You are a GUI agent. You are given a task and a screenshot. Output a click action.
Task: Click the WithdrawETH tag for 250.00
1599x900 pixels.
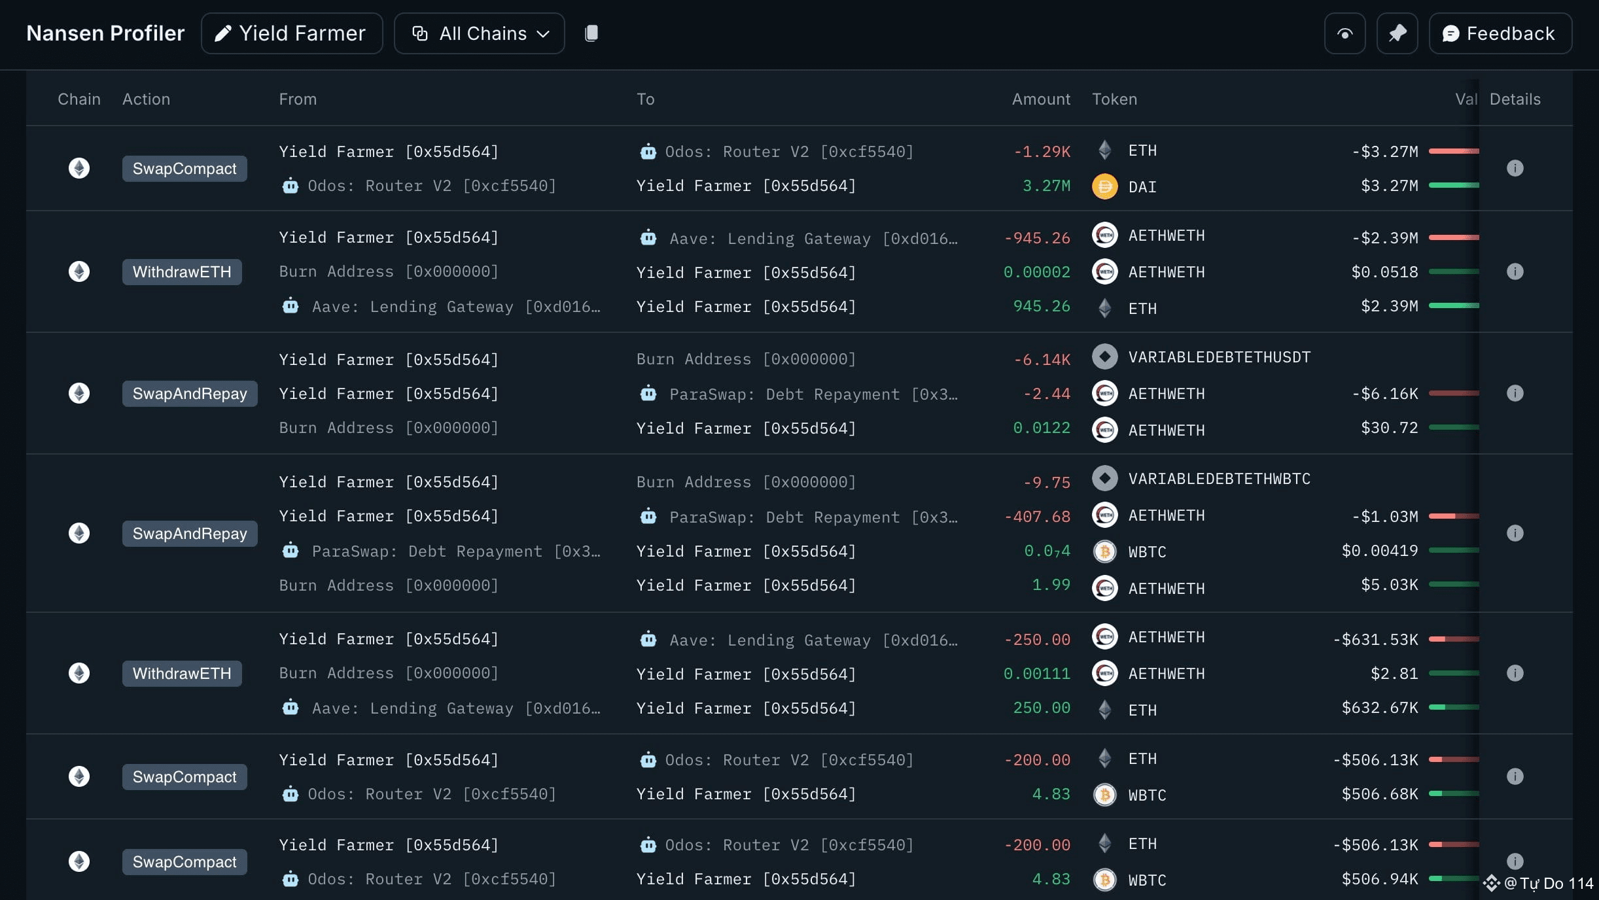tap(182, 674)
